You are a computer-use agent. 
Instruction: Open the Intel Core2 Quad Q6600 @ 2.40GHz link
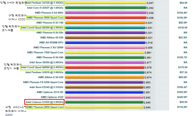(42, 67)
